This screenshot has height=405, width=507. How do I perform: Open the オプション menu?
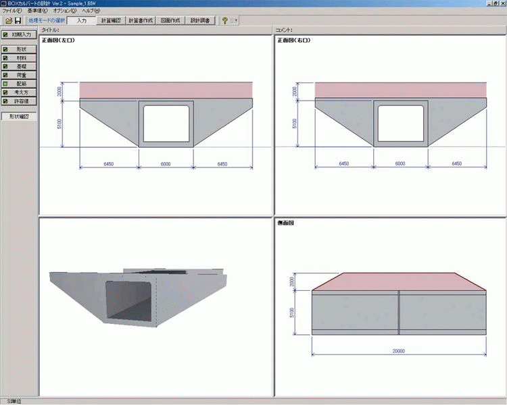pos(64,11)
